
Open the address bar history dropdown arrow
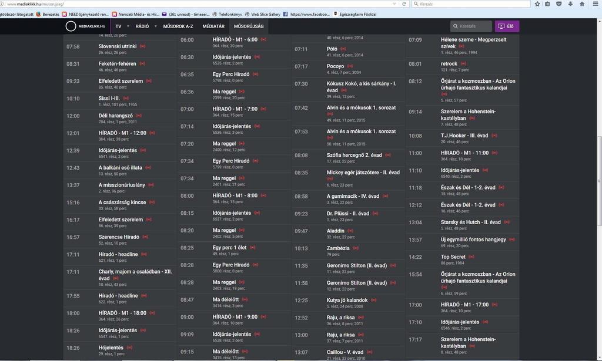point(394,4)
